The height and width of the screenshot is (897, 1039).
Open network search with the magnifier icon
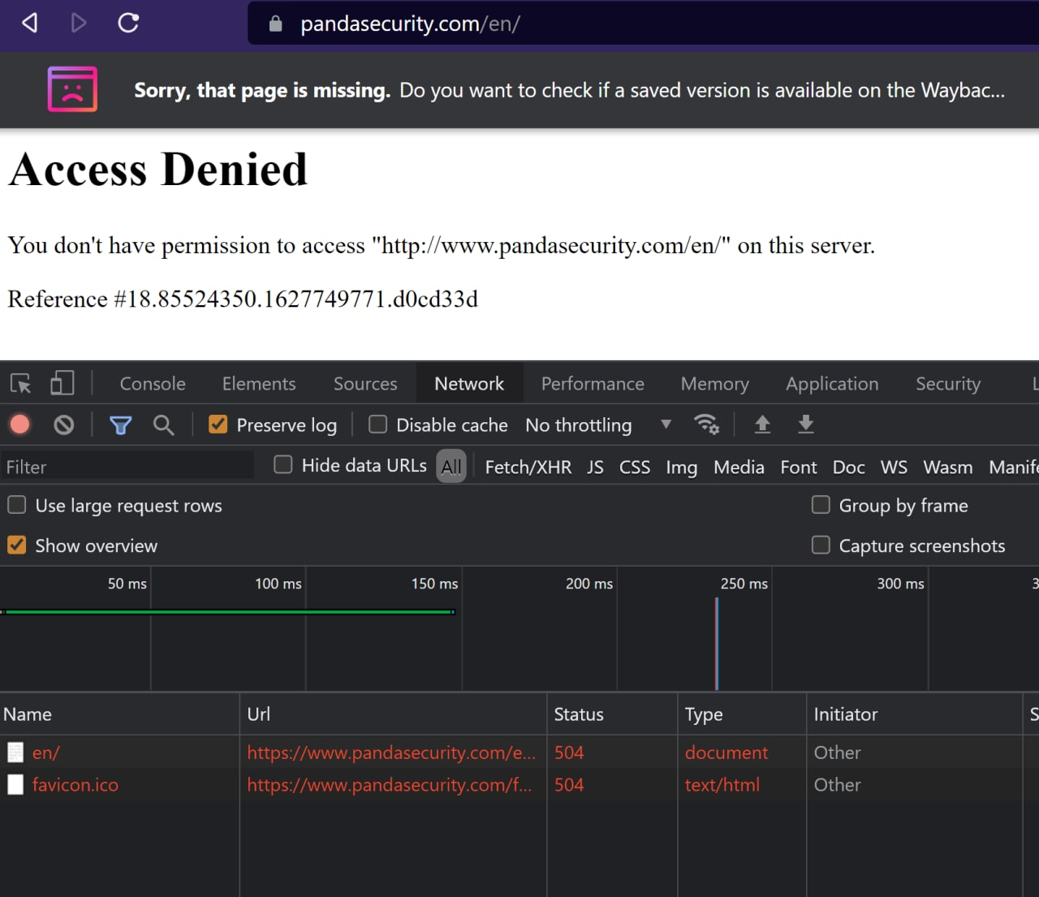click(163, 425)
